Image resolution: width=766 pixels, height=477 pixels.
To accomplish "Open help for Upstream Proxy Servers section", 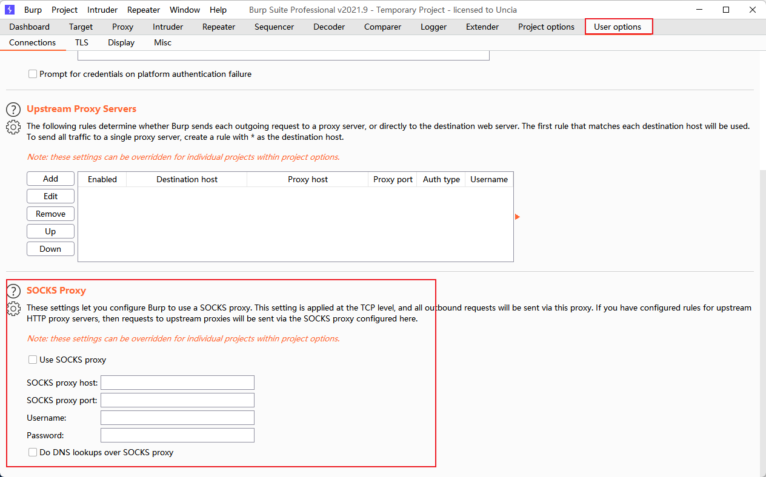I will coord(13,110).
